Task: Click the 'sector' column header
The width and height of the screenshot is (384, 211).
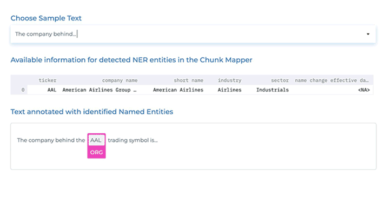Action: [x=280, y=80]
